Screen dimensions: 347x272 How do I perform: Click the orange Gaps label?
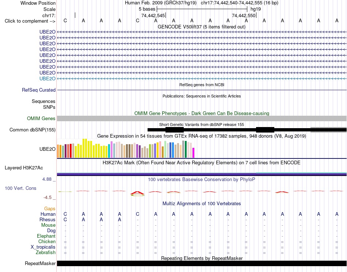click(50, 208)
